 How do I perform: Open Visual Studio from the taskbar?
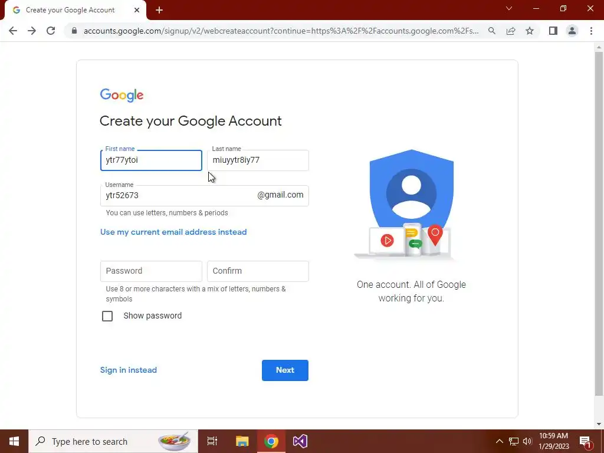click(300, 441)
